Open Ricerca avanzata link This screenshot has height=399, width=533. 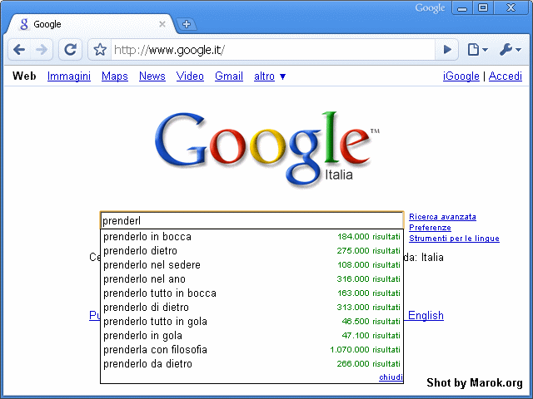tap(442, 217)
